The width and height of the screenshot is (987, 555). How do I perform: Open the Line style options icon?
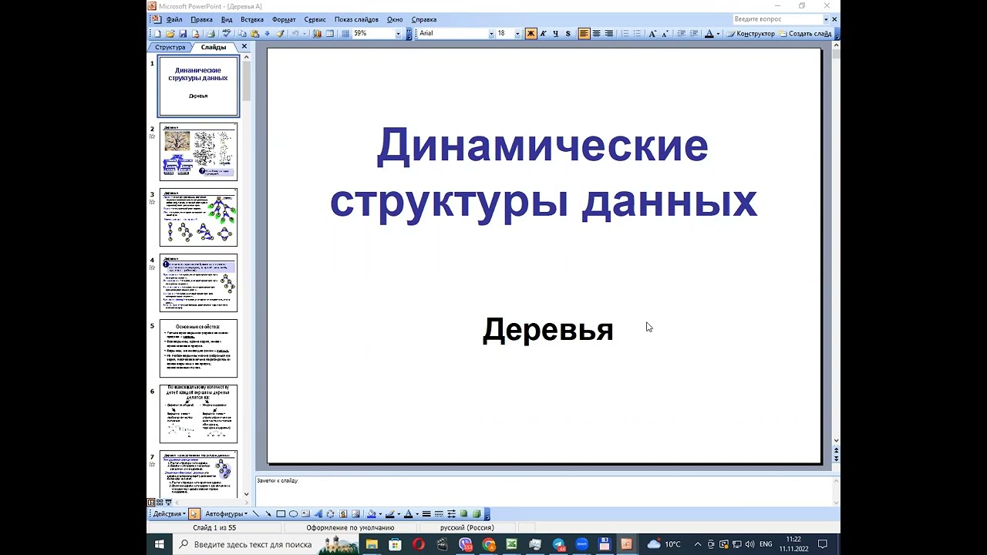[427, 513]
